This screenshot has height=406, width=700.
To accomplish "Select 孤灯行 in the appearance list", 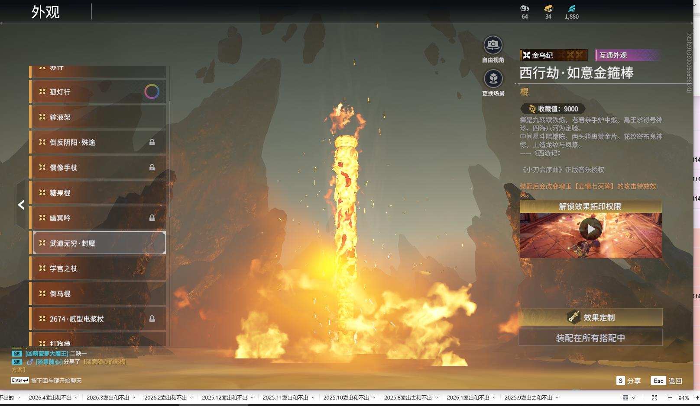I will click(x=98, y=92).
